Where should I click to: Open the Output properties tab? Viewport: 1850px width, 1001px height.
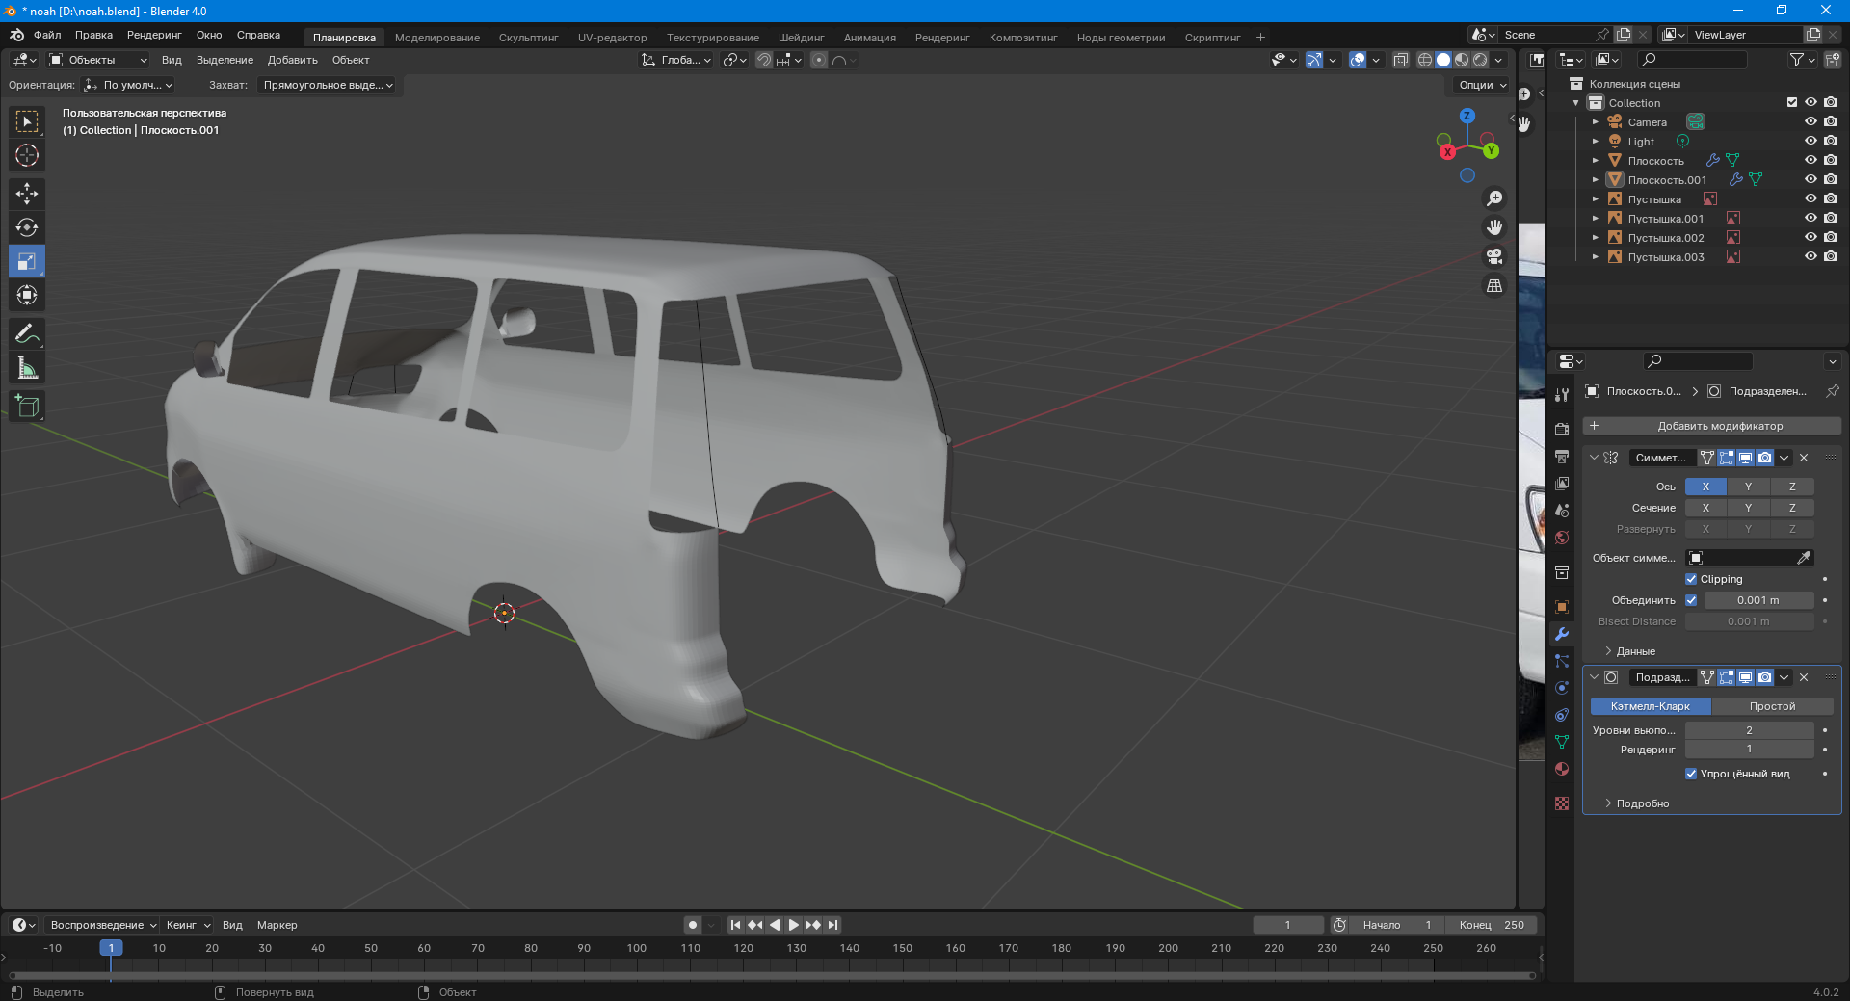point(1562,456)
